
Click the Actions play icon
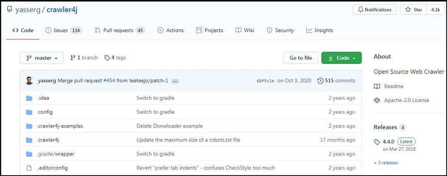point(160,30)
